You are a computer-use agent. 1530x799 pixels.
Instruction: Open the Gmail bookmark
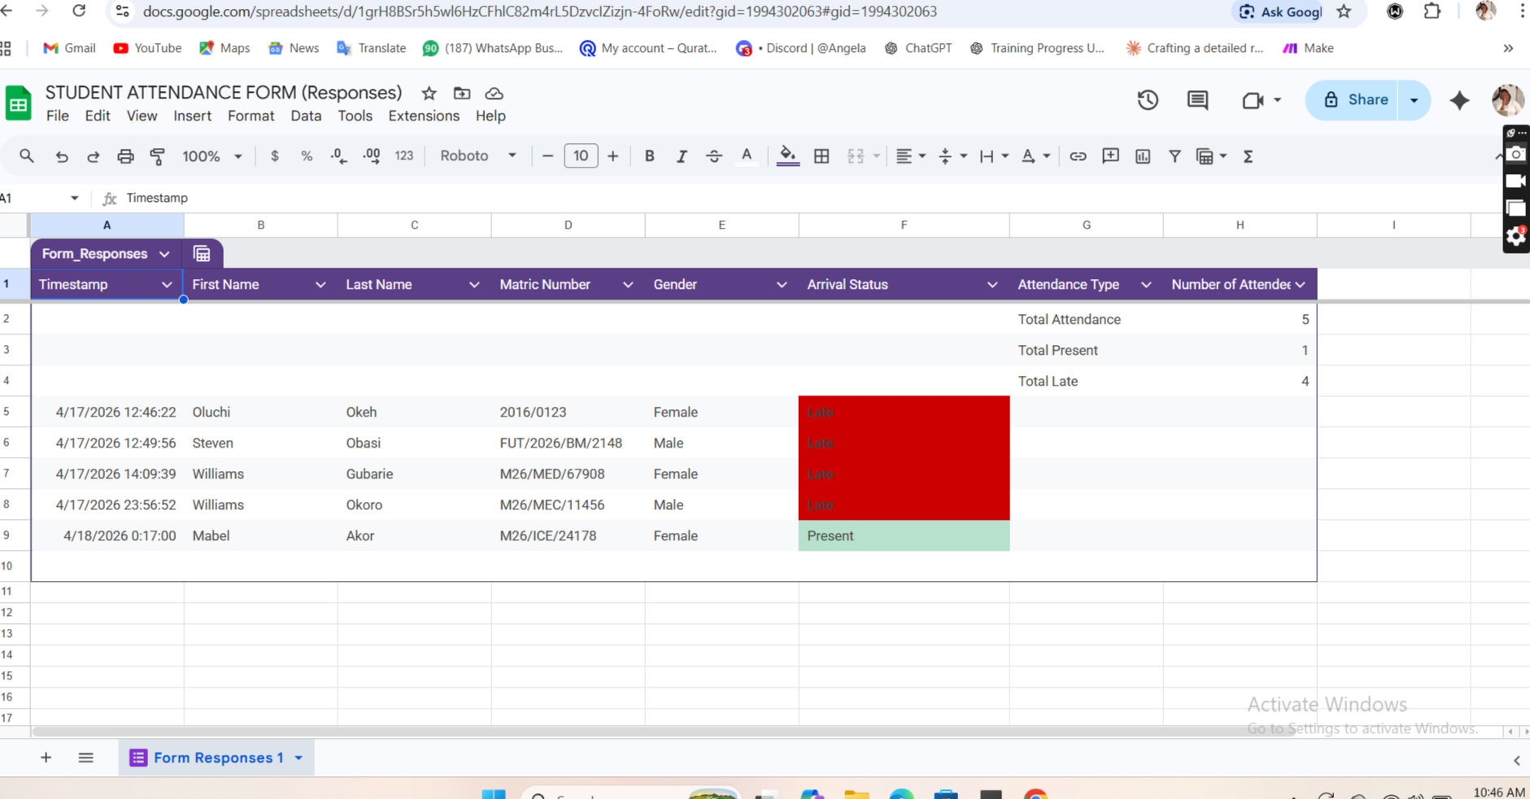[x=69, y=48]
